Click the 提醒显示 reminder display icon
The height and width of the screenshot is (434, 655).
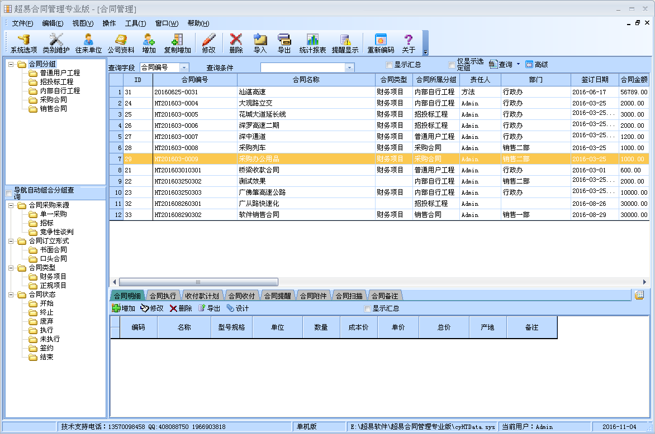coord(345,43)
